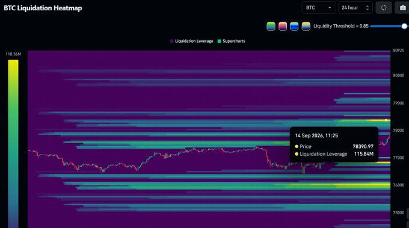Click the refresh chart icon
This screenshot has height=228, width=409.
click(384, 8)
